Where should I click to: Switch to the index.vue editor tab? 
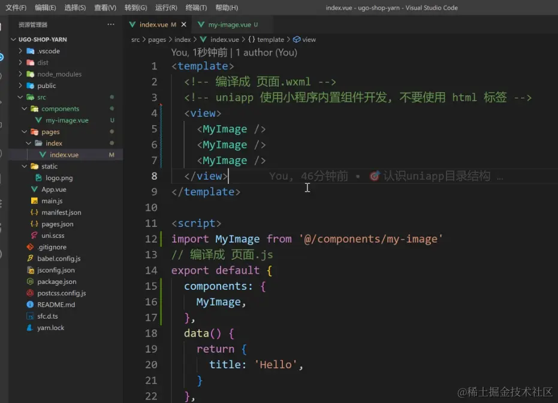pyautogui.click(x=158, y=25)
